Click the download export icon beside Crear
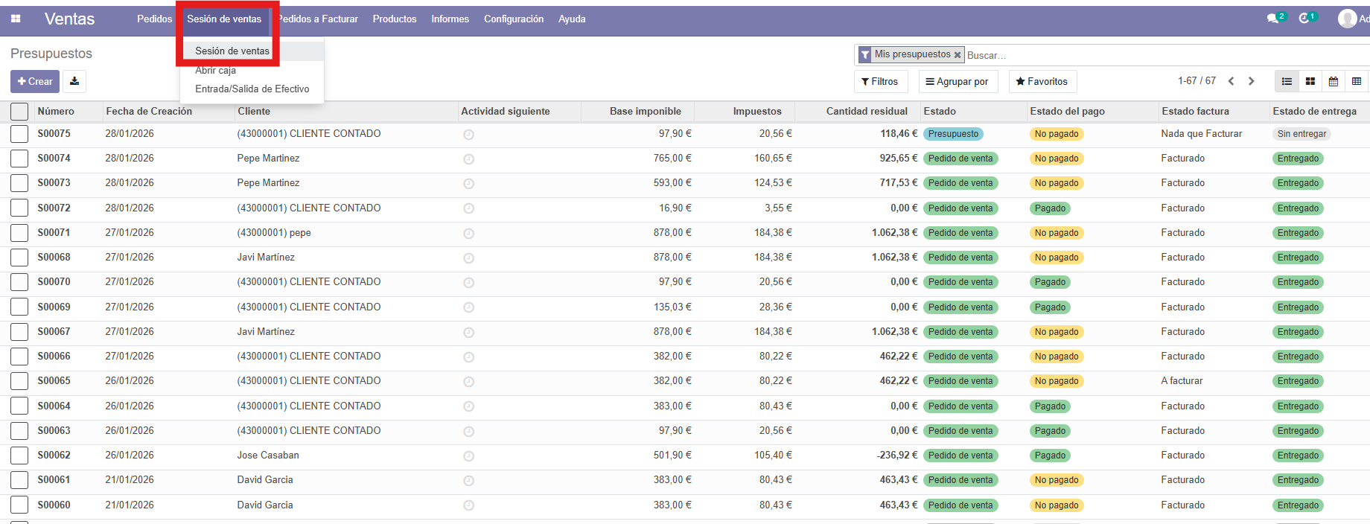This screenshot has width=1370, height=524. click(x=74, y=81)
